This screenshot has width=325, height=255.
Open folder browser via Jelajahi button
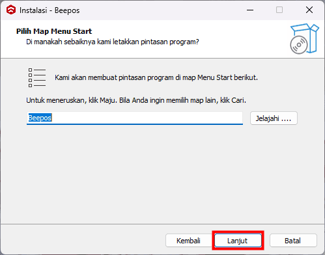274,118
